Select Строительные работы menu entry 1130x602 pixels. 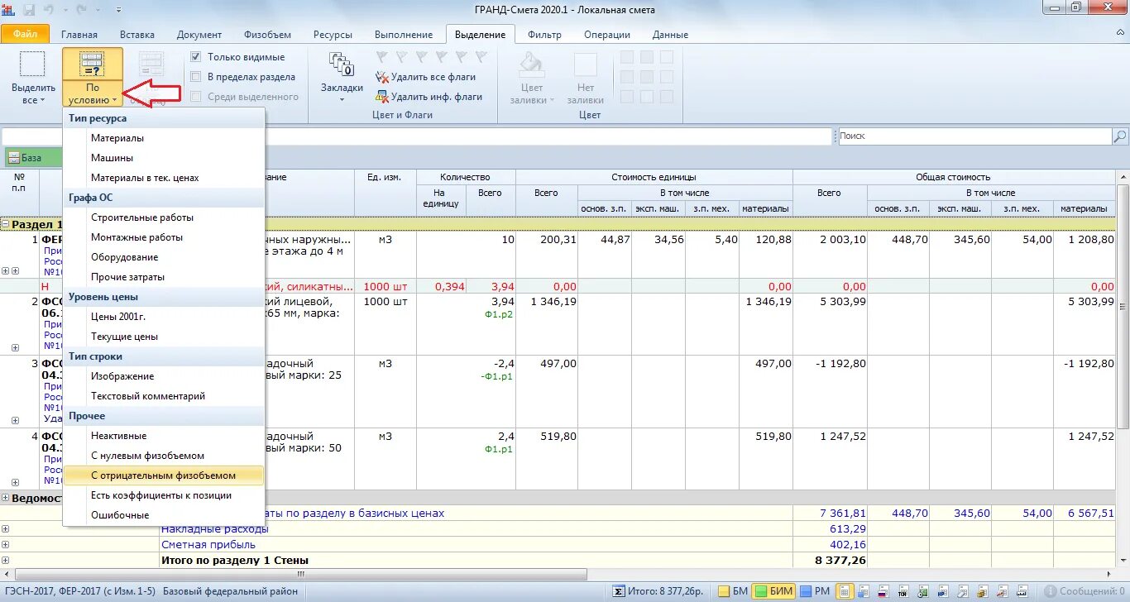coord(164,217)
